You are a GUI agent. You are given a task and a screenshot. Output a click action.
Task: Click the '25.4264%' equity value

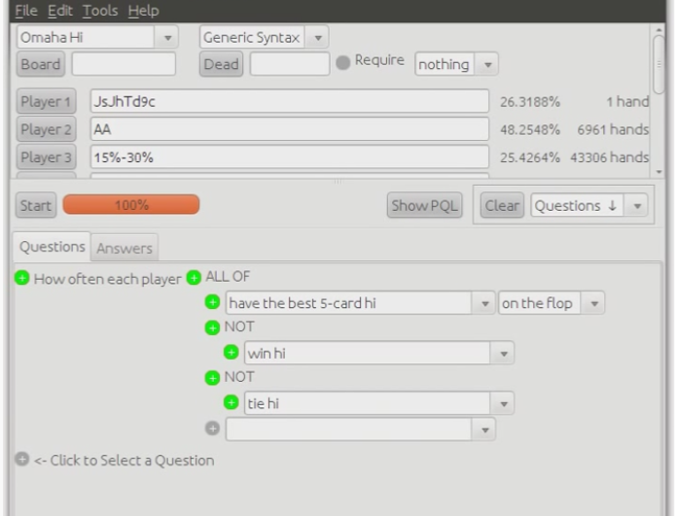click(530, 157)
